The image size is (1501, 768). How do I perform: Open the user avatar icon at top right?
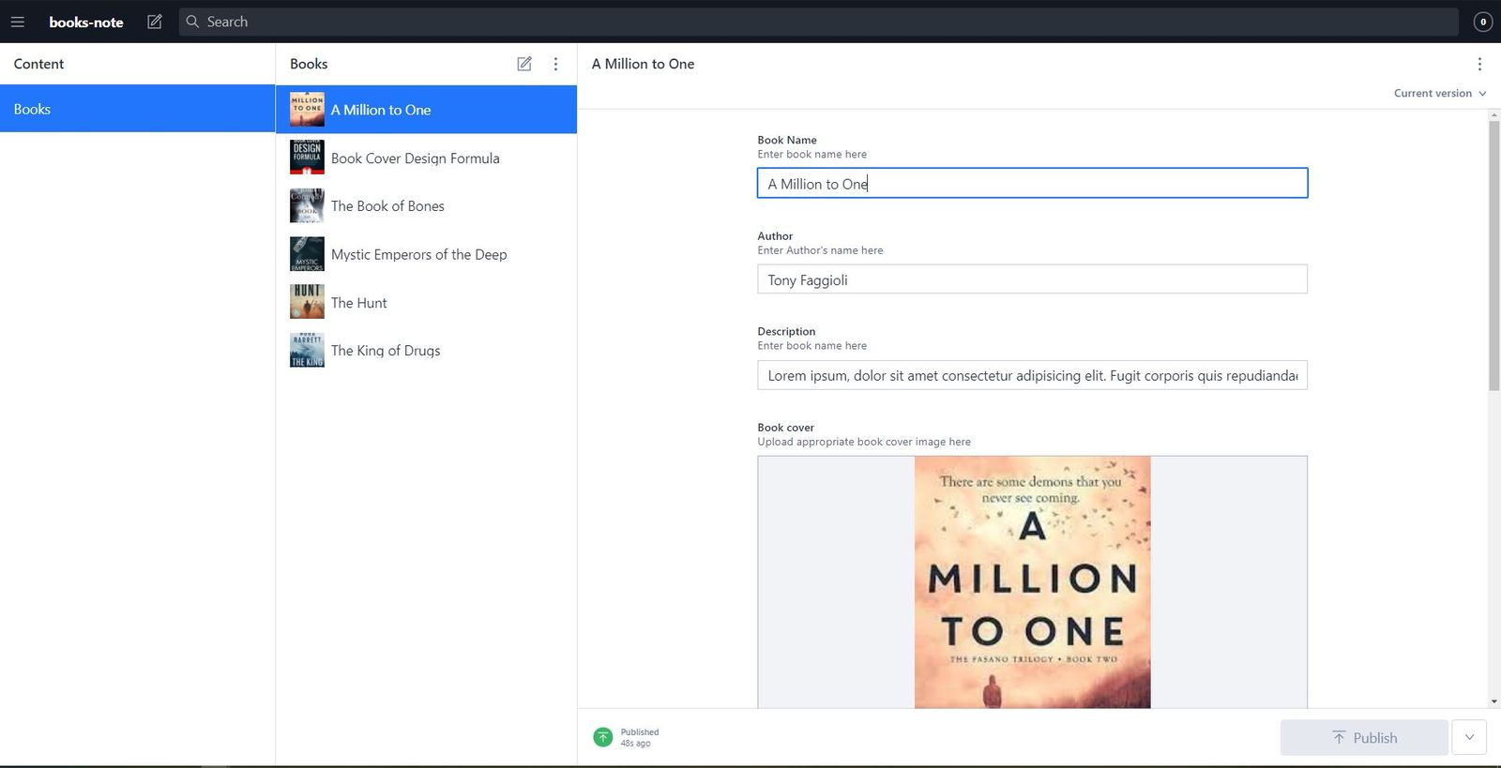(x=1483, y=22)
